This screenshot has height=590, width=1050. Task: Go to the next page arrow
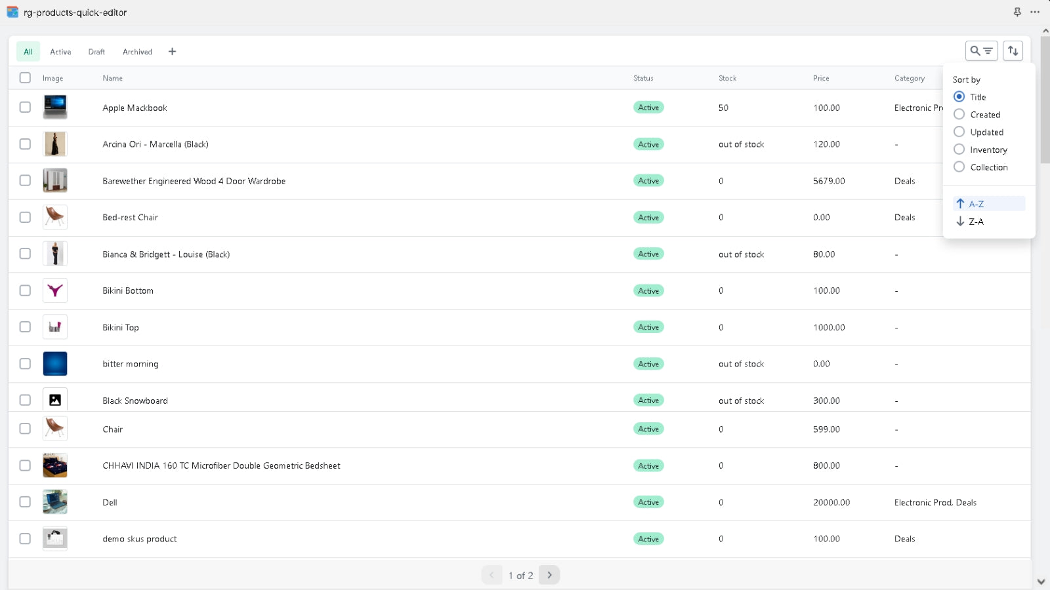tap(549, 575)
